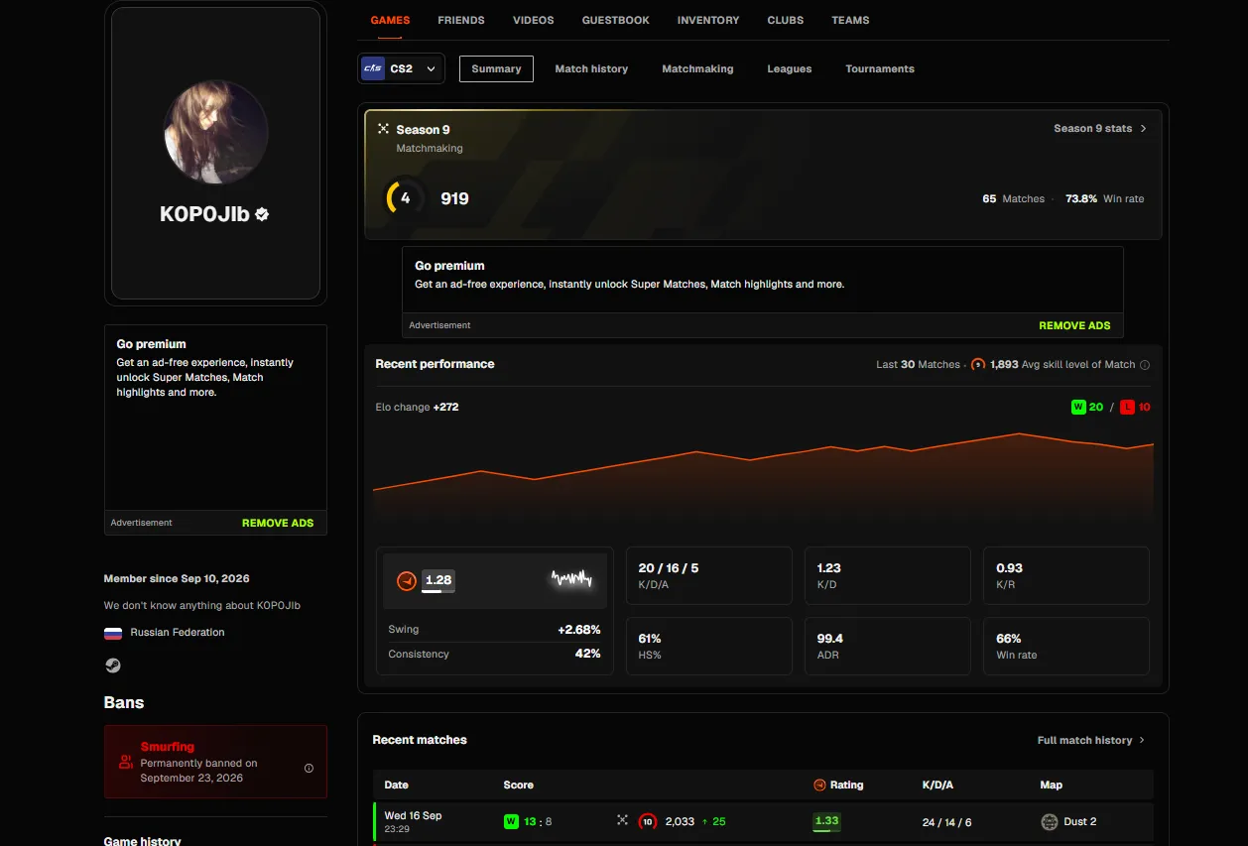This screenshot has width=1248, height=846.
Task: Click the level 10 badge in match row
Action: point(648,821)
